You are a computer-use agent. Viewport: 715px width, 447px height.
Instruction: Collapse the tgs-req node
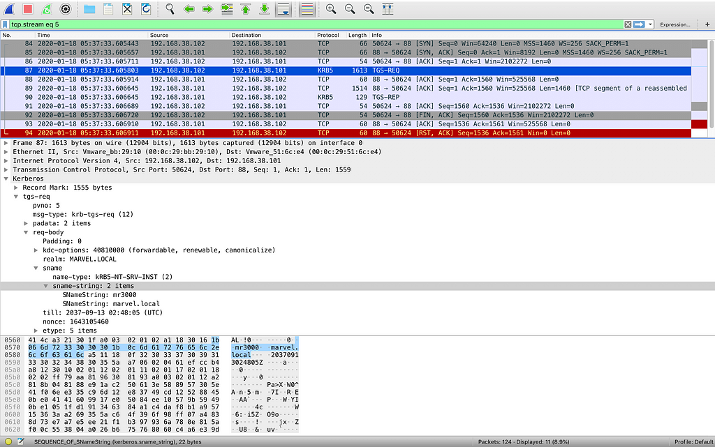(16, 197)
